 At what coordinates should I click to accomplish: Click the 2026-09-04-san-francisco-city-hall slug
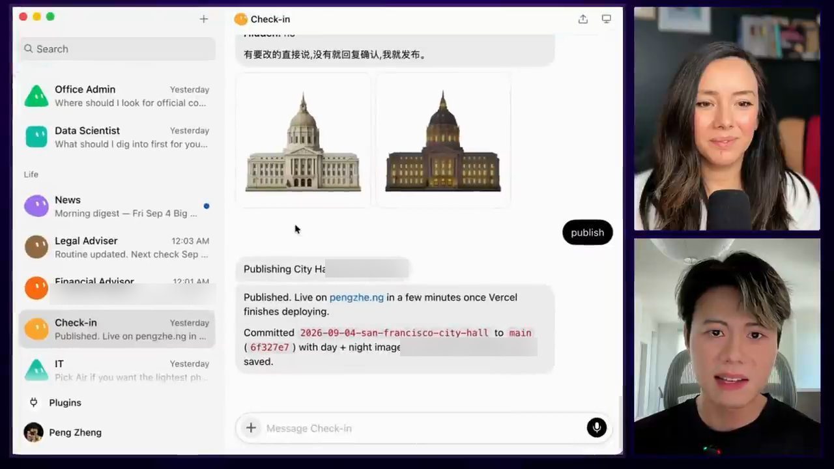394,333
